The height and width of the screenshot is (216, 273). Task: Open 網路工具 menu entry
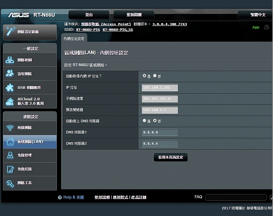click(x=30, y=183)
